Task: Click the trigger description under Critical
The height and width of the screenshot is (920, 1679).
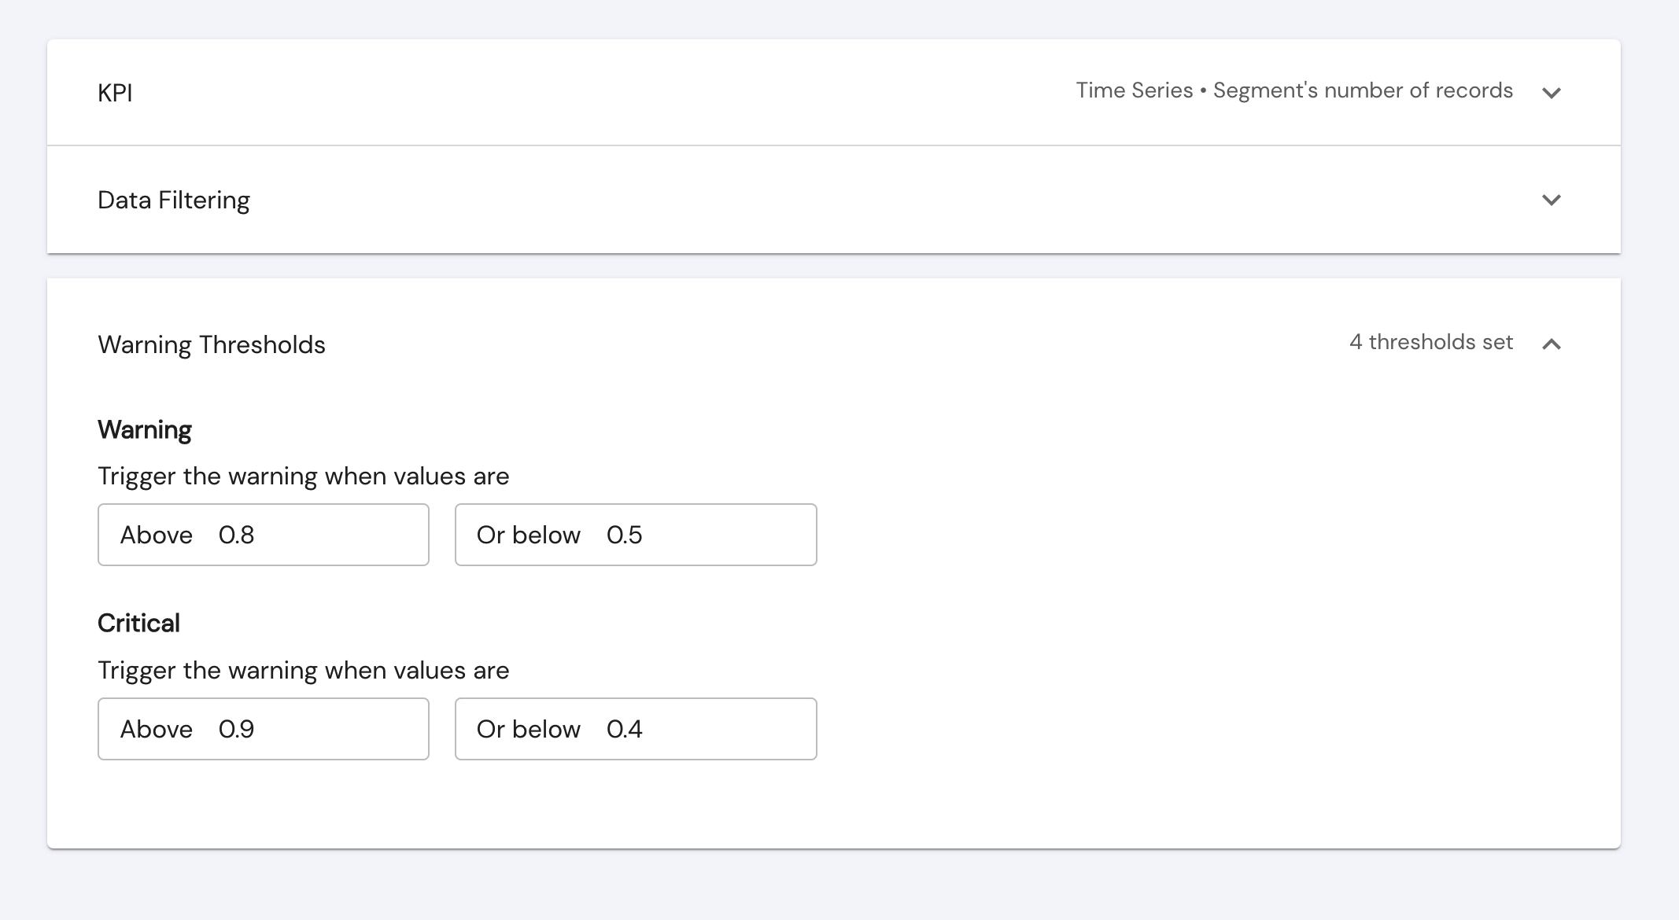Action: coord(303,671)
